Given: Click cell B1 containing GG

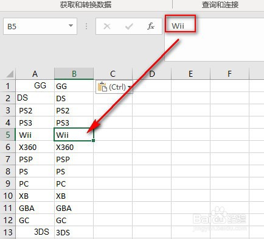Looking at the screenshot, I should (74, 86).
